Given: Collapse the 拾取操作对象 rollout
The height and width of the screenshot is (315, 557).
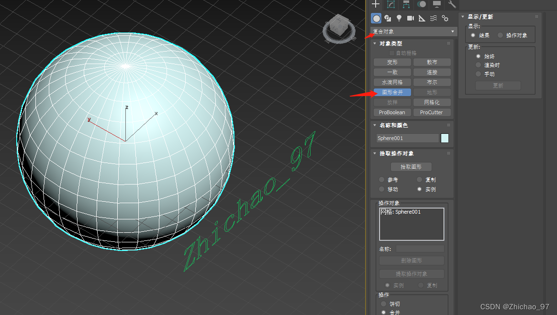Looking at the screenshot, I should 375,153.
